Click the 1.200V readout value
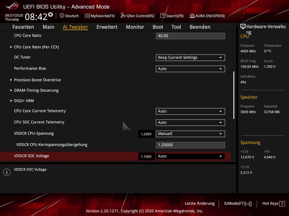Screen dimensions: 289x216 click(146, 134)
